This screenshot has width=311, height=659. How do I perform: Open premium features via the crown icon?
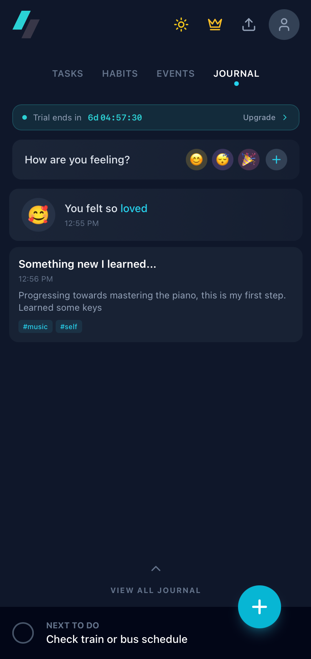point(215,24)
